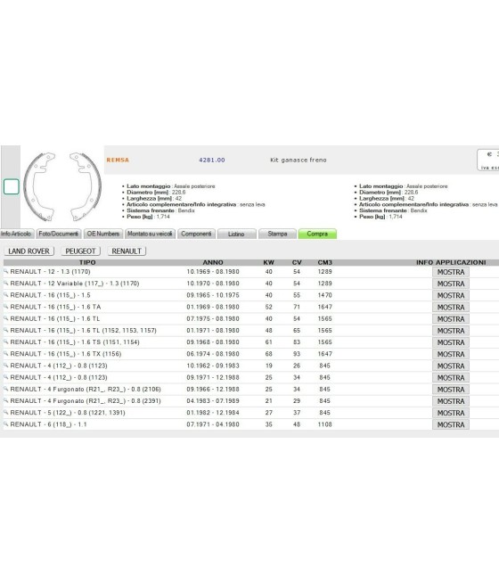Click MOSTRA for Renault 12 1.3 (1170)
499x584 pixels.
[451, 272]
